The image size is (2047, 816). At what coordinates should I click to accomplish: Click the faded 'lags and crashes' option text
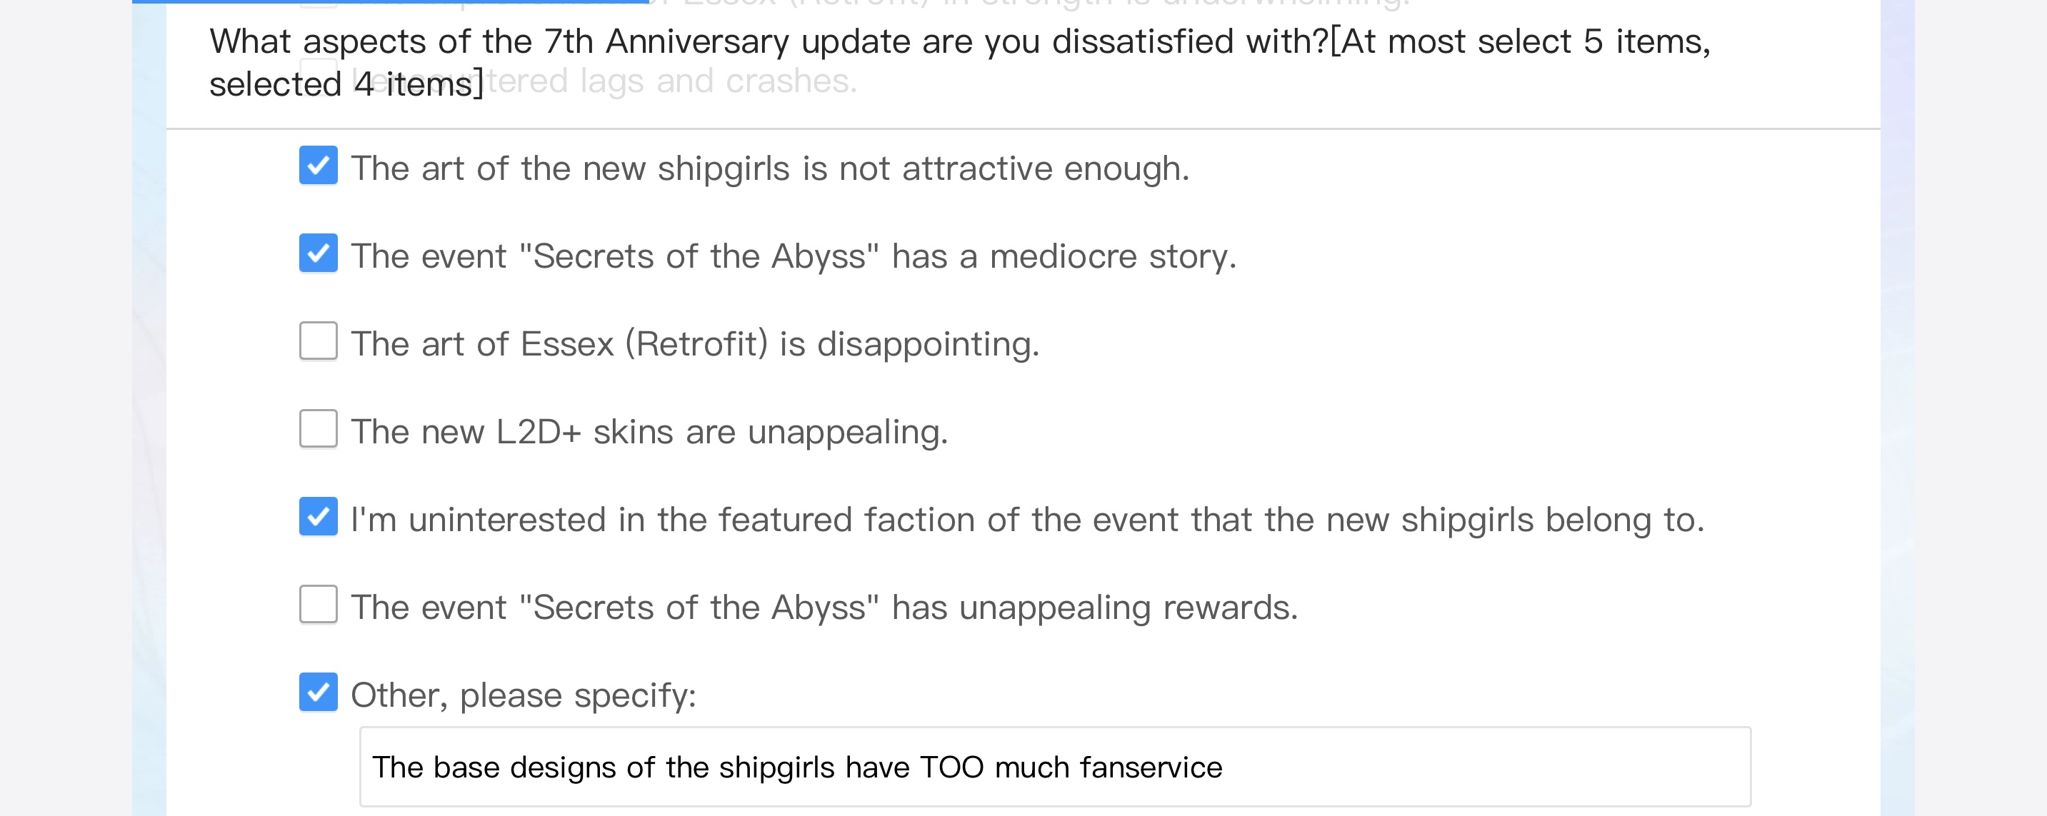pos(671,81)
